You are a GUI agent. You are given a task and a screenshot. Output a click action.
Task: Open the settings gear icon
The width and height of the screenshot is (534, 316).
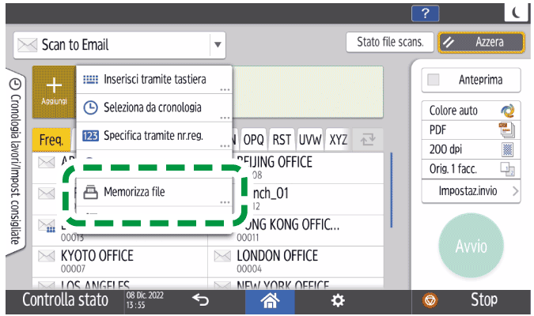click(338, 301)
